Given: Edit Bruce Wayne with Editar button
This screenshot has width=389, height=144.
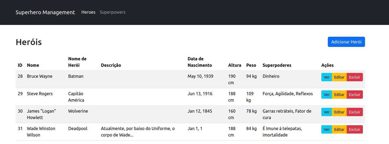Looking at the screenshot, I should pyautogui.click(x=339, y=77).
